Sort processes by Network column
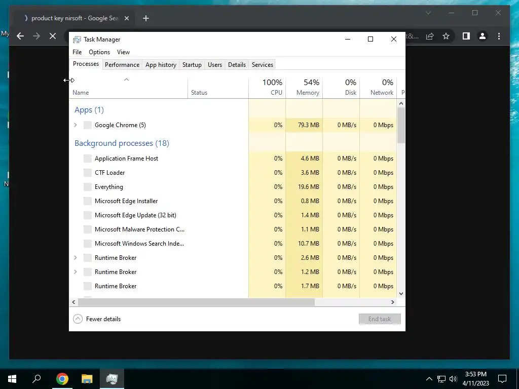The width and height of the screenshot is (519, 389). 378,87
